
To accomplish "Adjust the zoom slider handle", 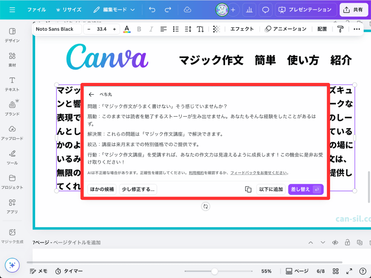I will [214, 271].
